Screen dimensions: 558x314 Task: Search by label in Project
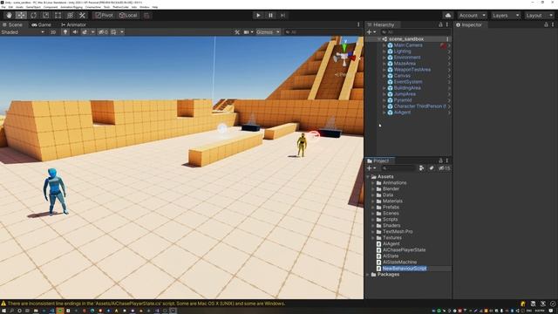tap(432, 168)
